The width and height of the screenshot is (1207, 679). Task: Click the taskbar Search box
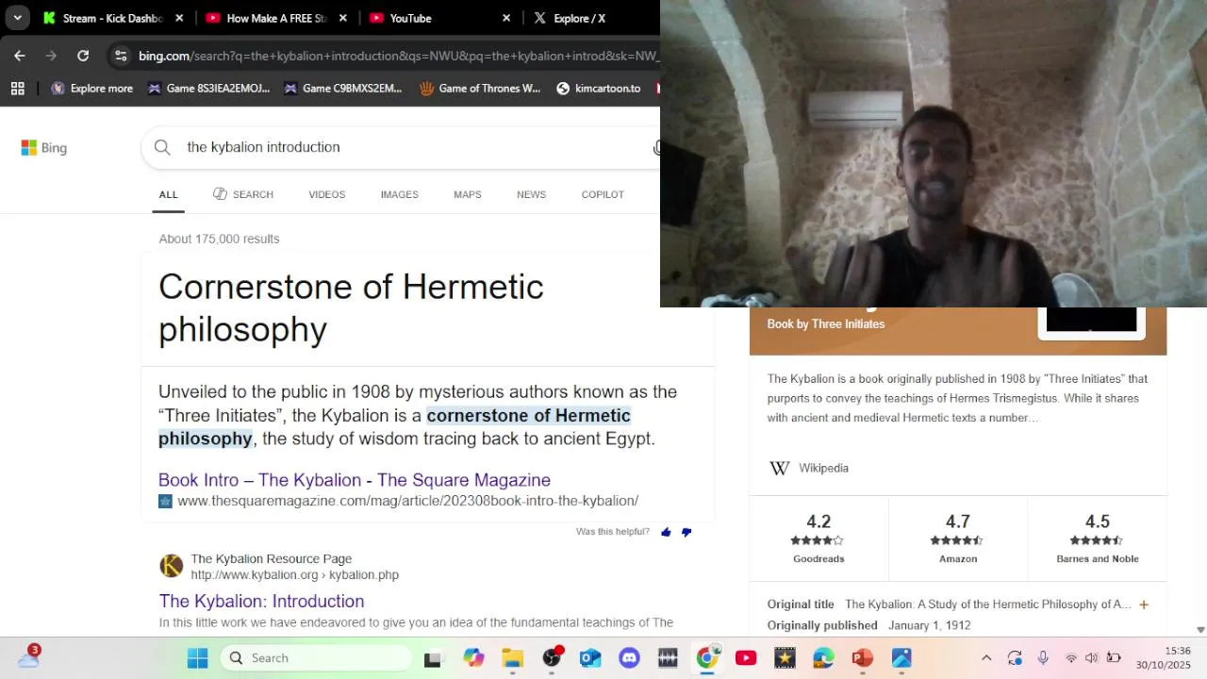pyautogui.click(x=316, y=658)
